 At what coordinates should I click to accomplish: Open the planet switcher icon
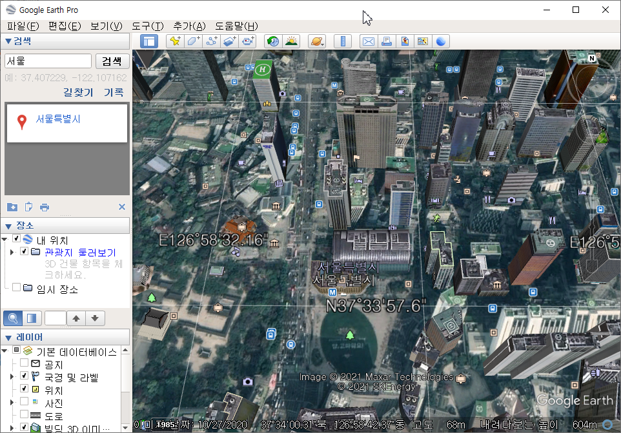pyautogui.click(x=317, y=41)
